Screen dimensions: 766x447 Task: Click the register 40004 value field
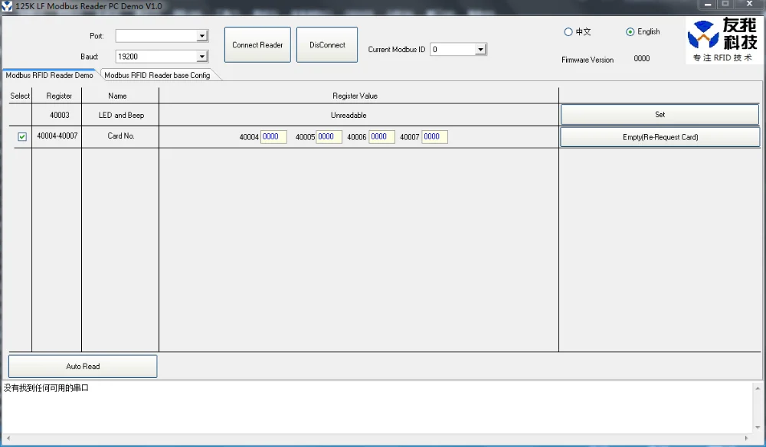[x=273, y=137]
